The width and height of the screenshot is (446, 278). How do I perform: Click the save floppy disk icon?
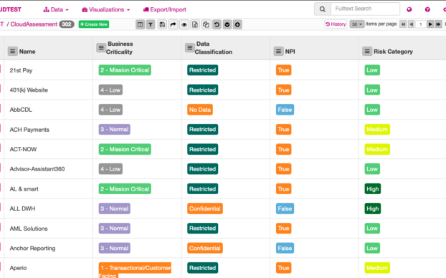click(x=162, y=24)
